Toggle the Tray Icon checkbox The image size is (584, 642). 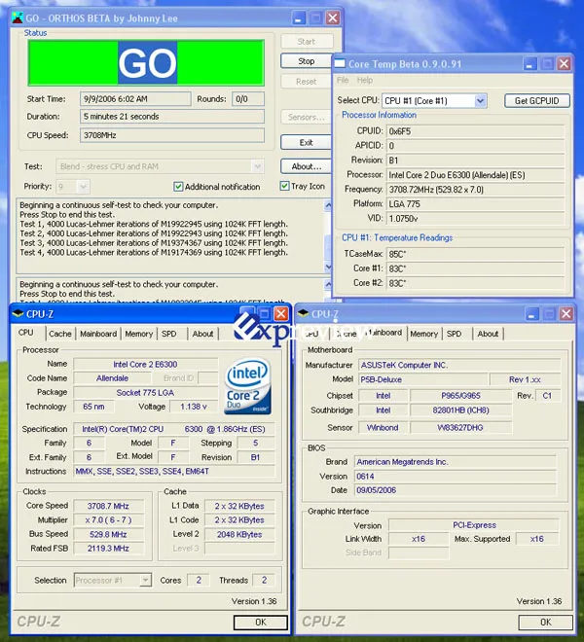click(284, 187)
